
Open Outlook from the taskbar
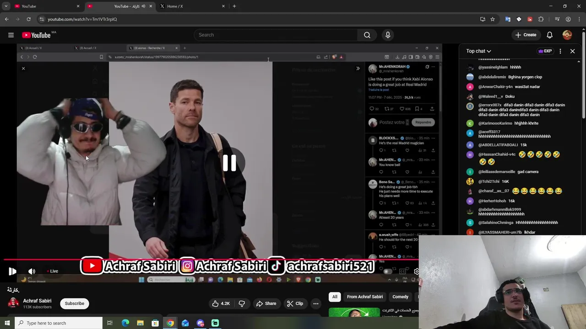coord(185,323)
